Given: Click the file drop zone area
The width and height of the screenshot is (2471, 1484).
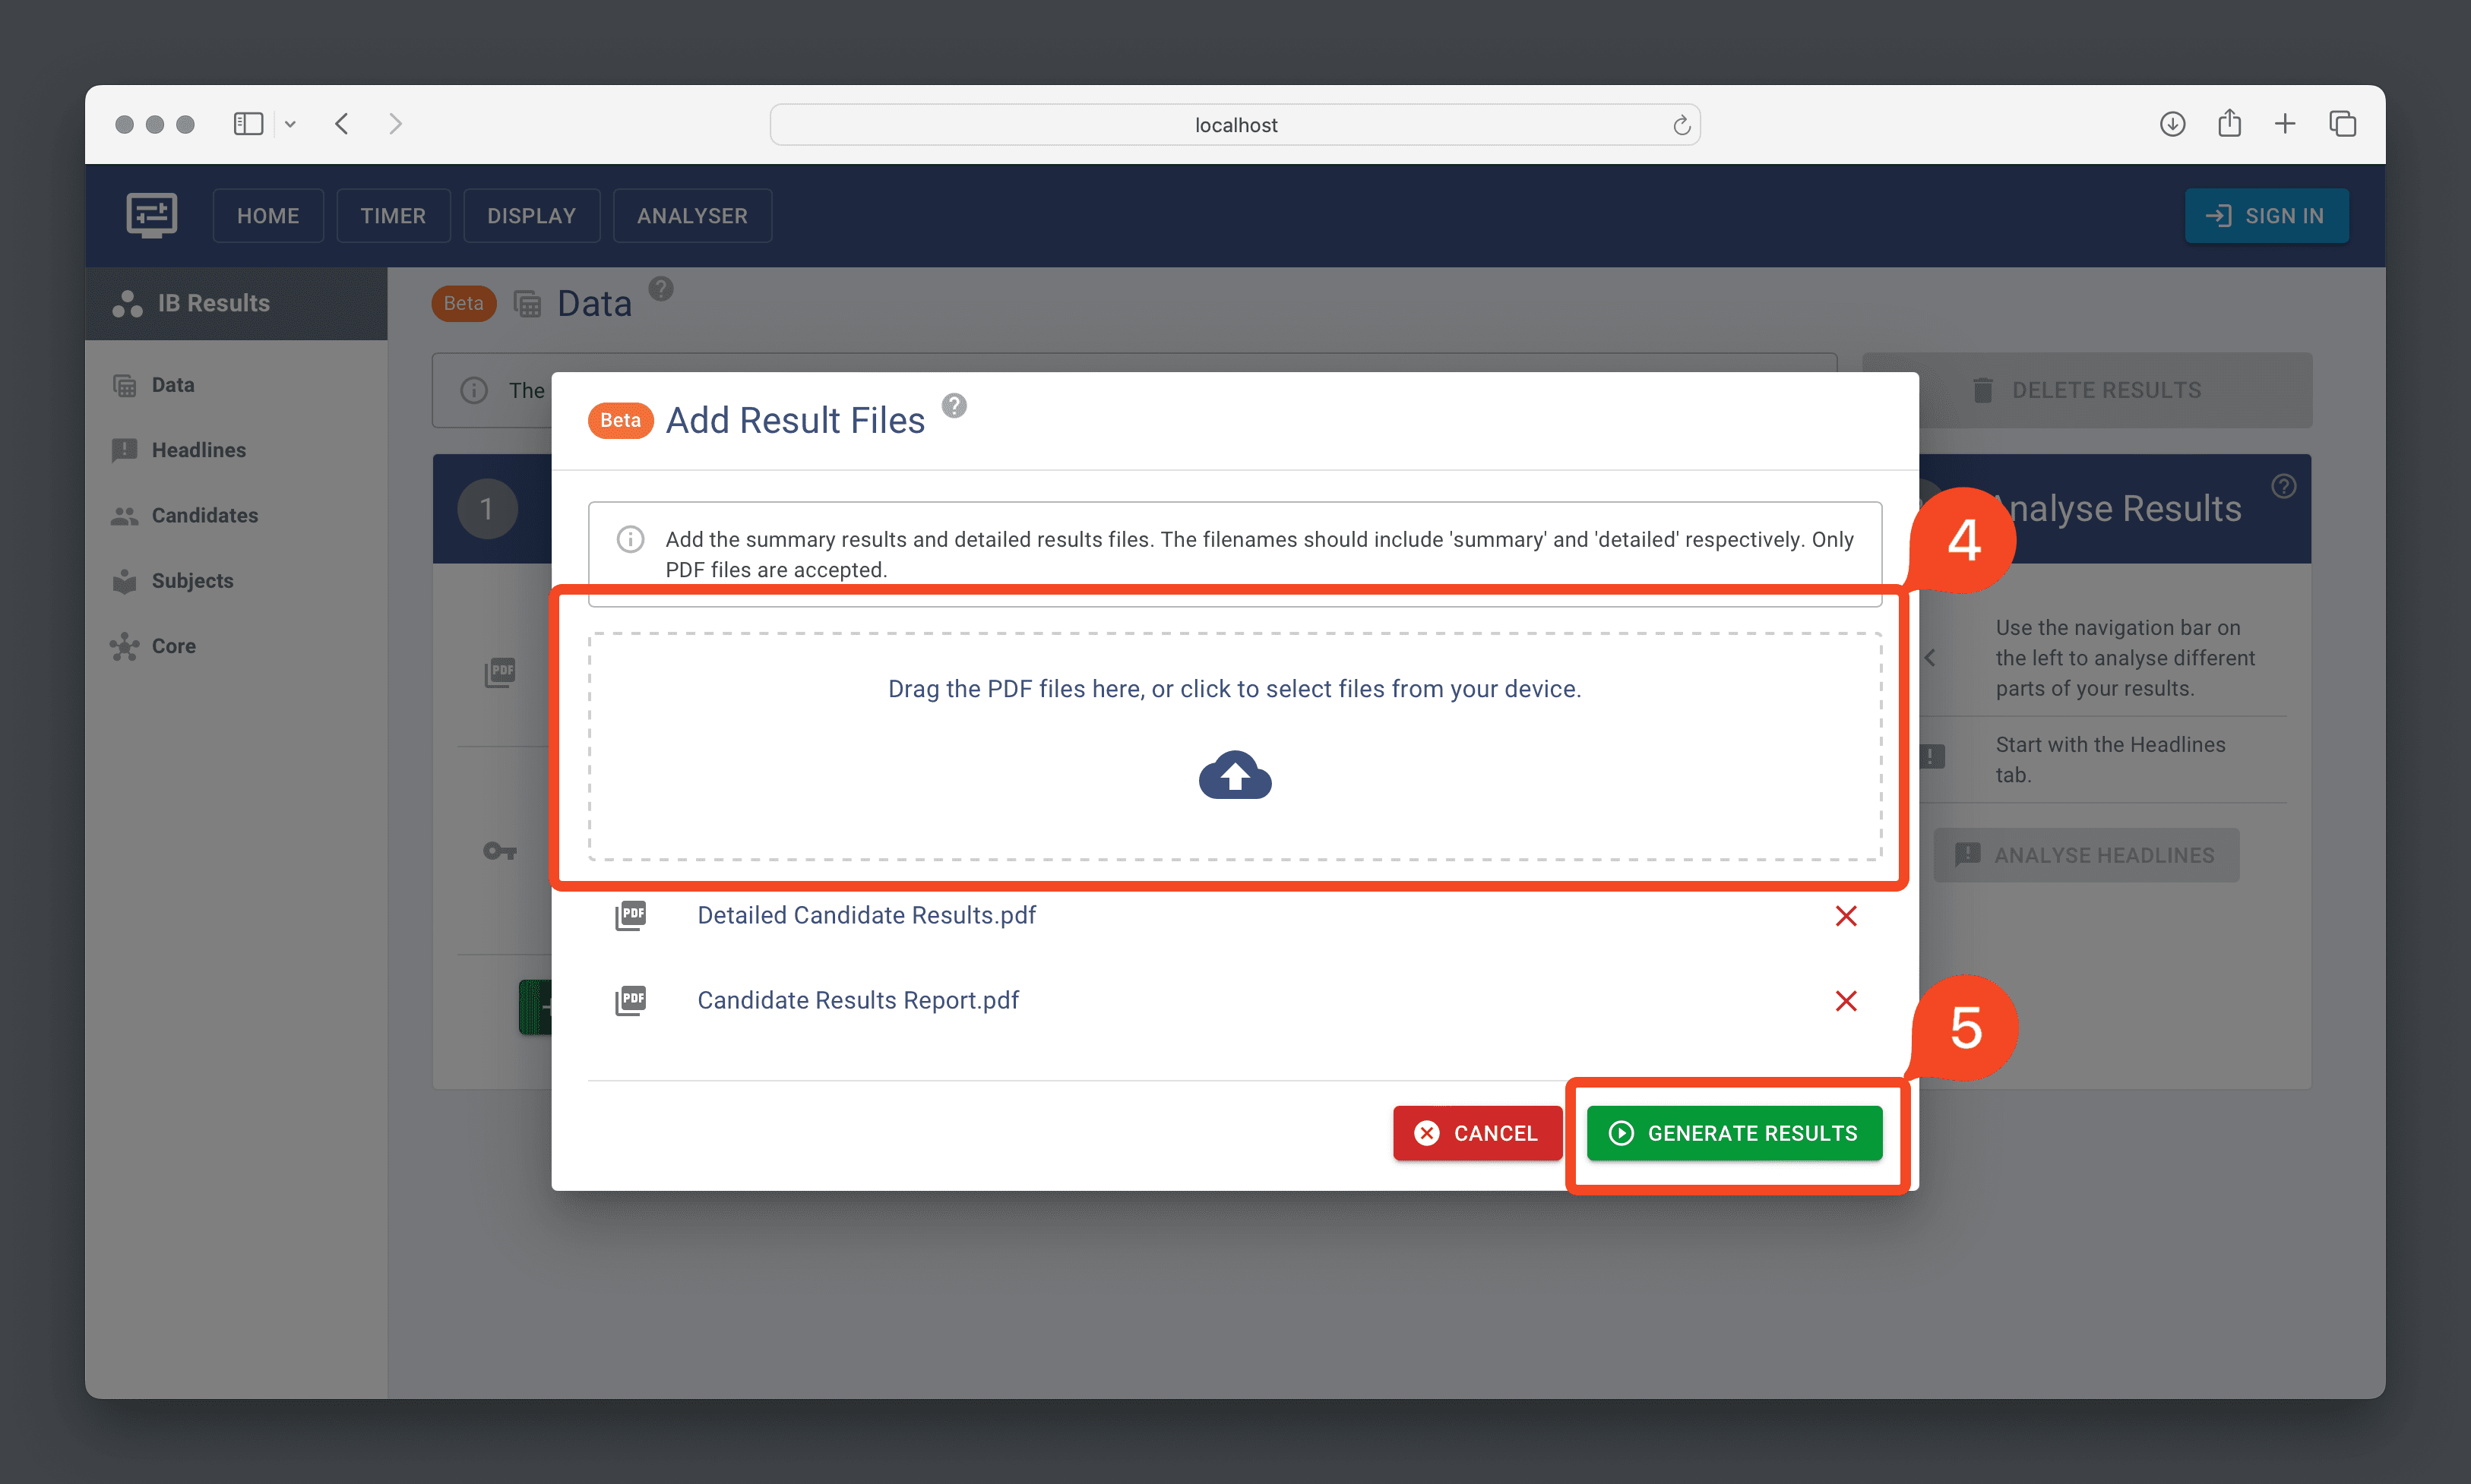Looking at the screenshot, I should point(1235,741).
